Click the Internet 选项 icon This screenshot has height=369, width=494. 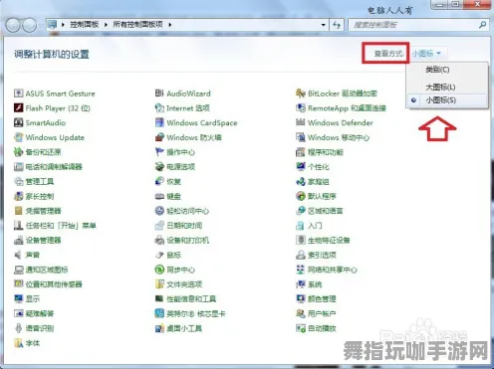(159, 107)
